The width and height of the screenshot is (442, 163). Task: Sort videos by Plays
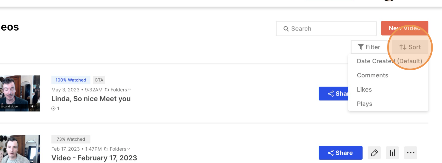pyautogui.click(x=365, y=104)
